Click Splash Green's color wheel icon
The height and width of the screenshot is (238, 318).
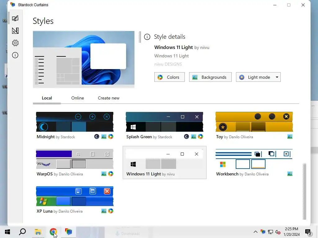[200, 137]
